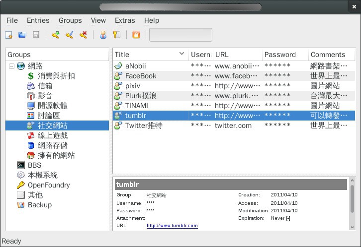Open the Extras menu
The width and height of the screenshot is (361, 247).
[125, 20]
